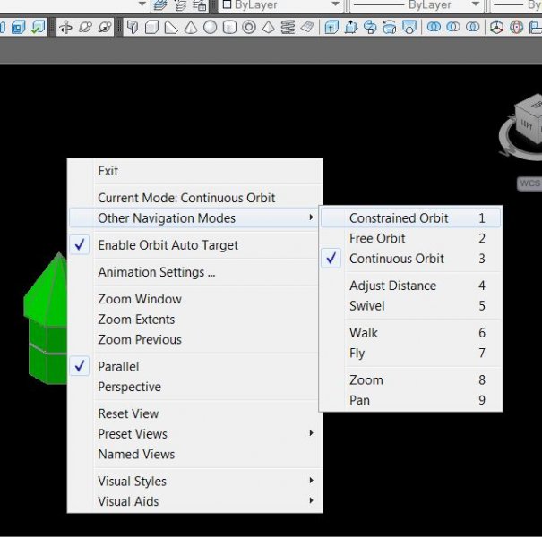Viewport: 542px width, 537px height.
Task: Click the toolbar icon with green checkmark
Action: 38,27
